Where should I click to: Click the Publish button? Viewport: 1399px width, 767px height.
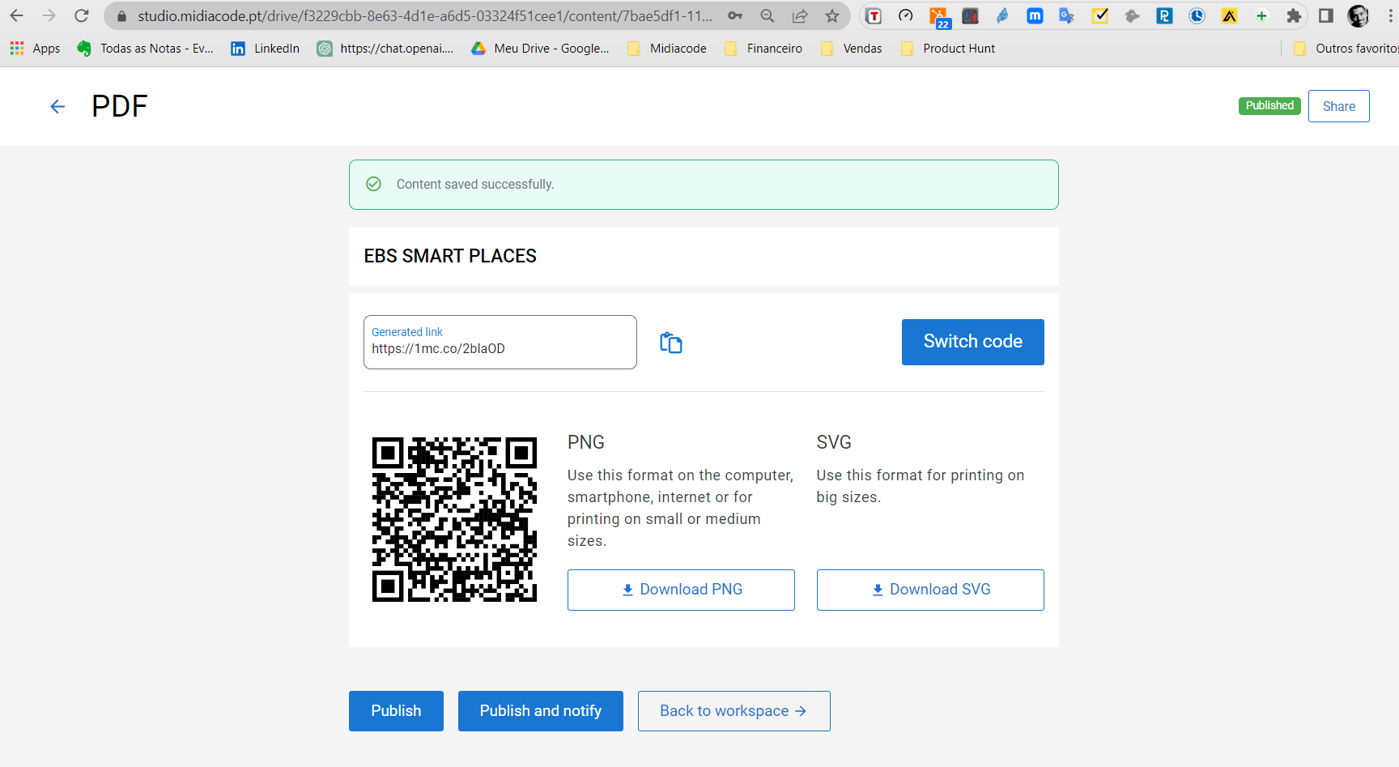pyautogui.click(x=396, y=711)
